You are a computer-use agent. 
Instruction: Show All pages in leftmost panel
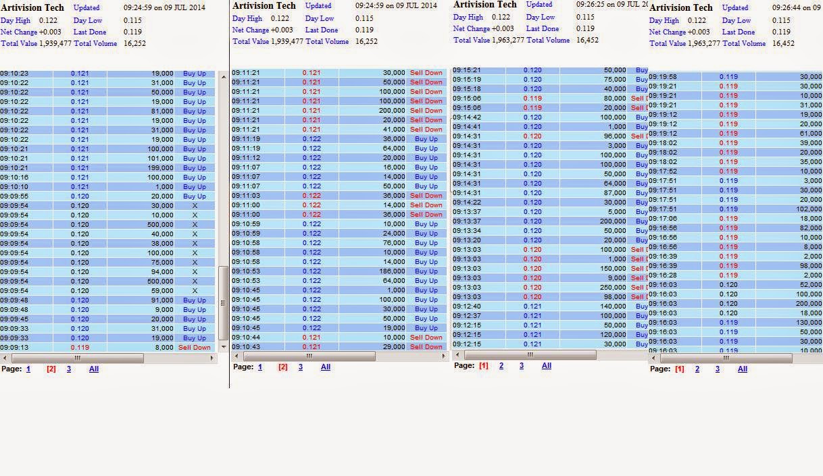click(94, 369)
